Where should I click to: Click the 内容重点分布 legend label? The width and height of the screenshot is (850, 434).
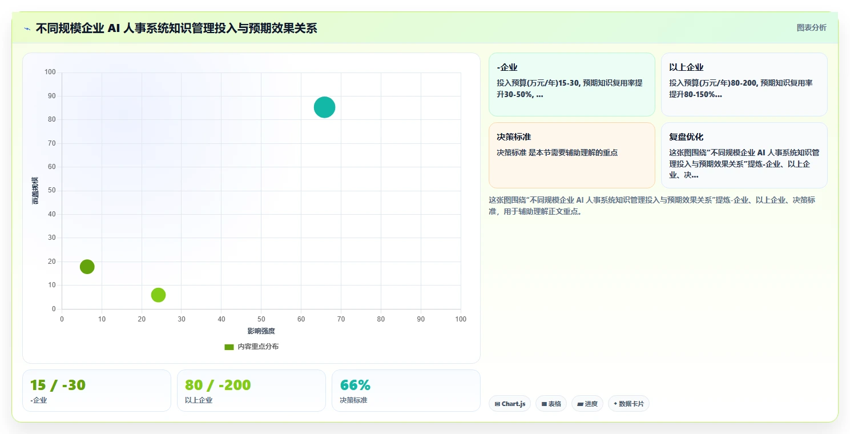pyautogui.click(x=258, y=347)
